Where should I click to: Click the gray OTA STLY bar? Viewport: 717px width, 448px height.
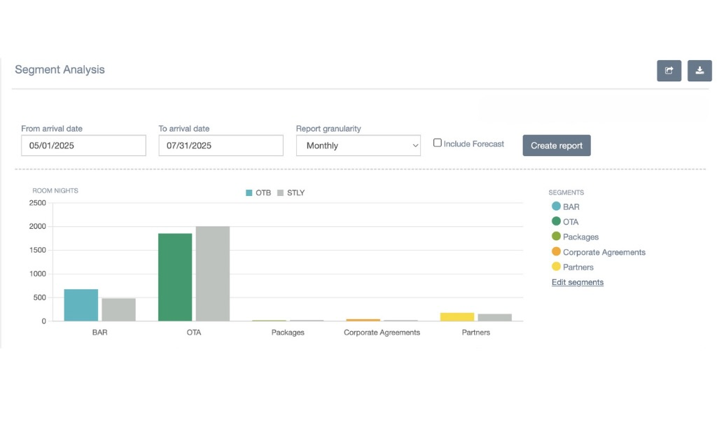pyautogui.click(x=213, y=274)
